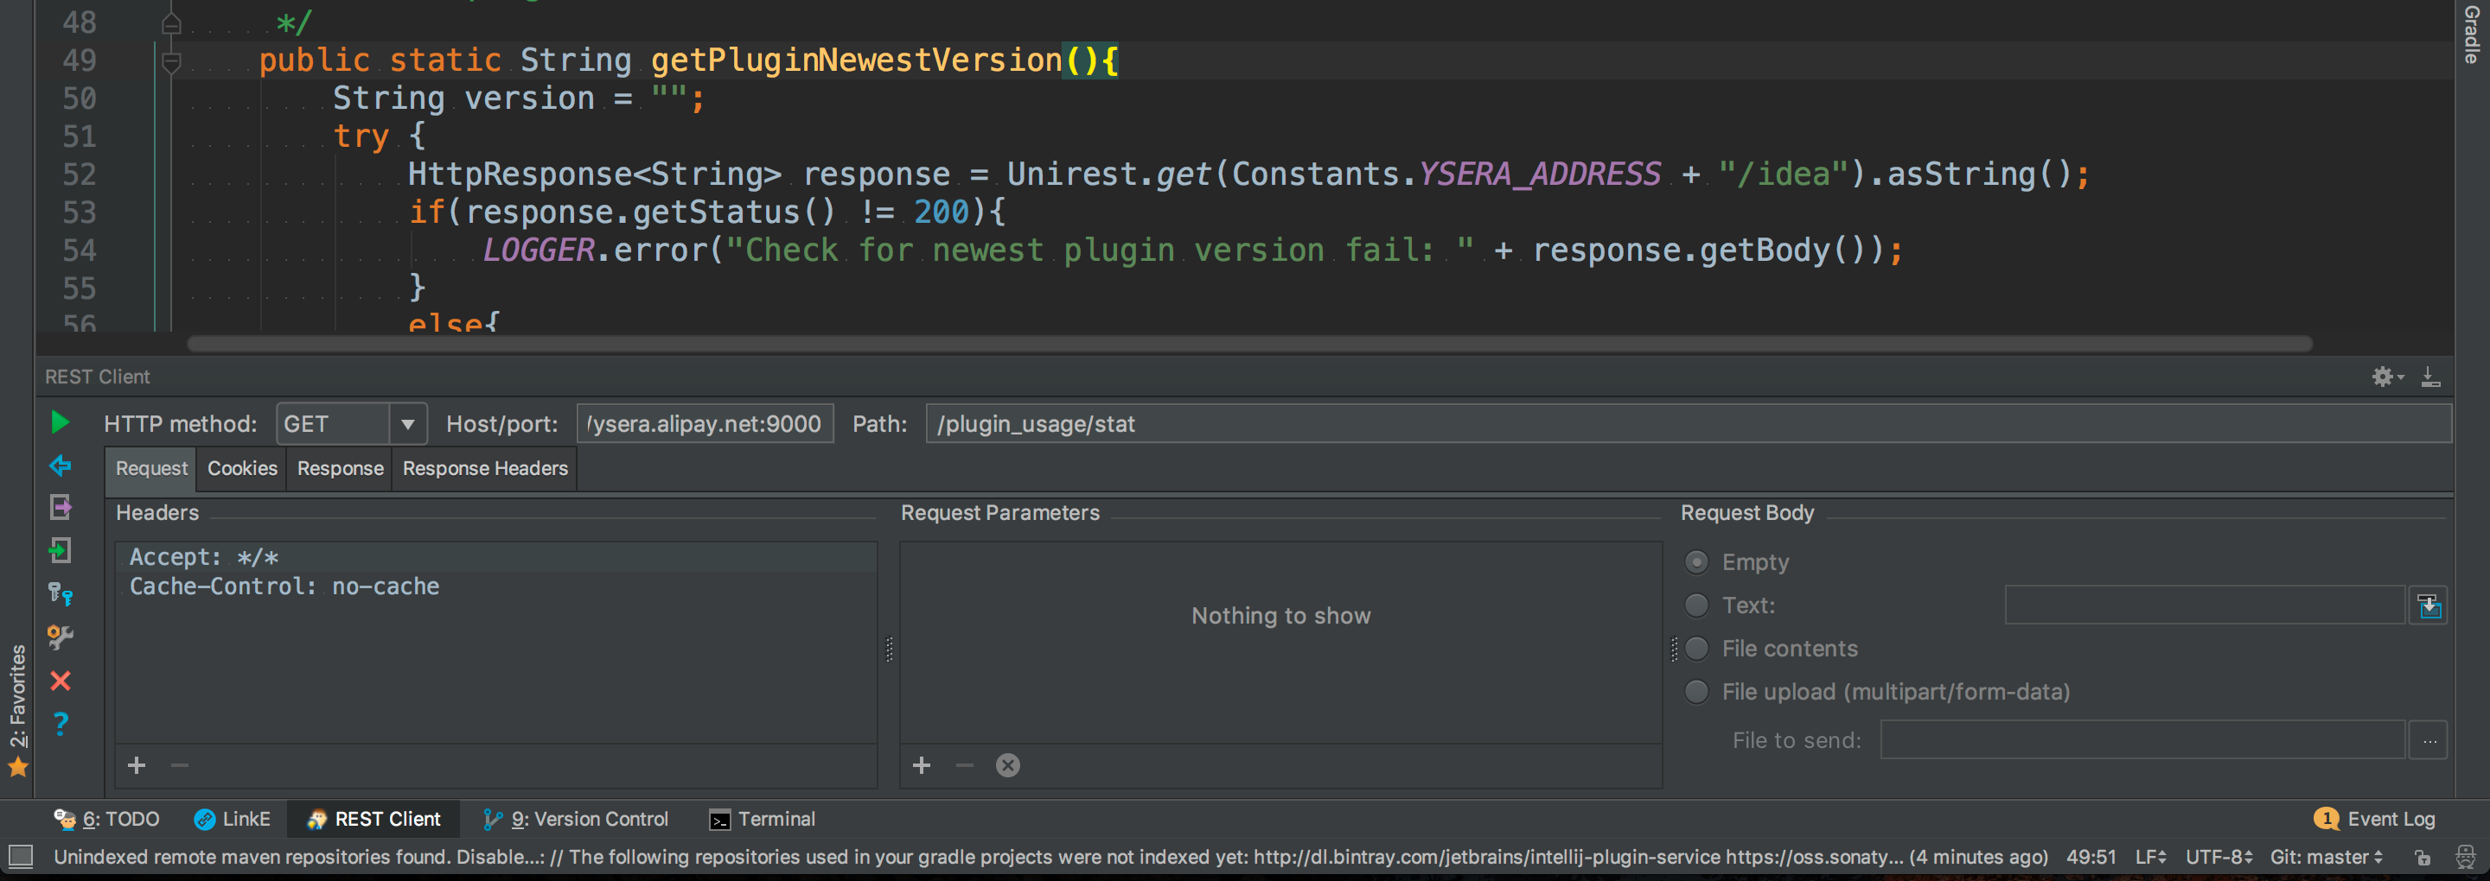Open the LinkE tool window
The height and width of the screenshot is (881, 2490).
[x=232, y=819]
